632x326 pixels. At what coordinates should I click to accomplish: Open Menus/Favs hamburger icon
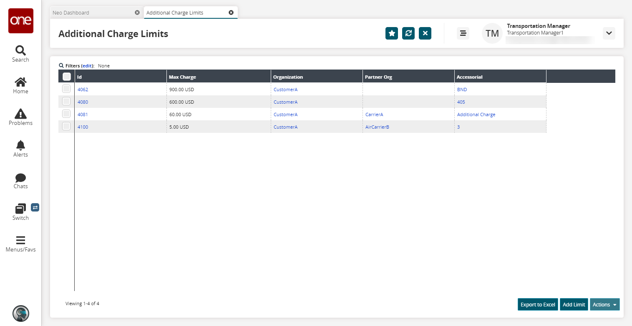(x=20, y=240)
